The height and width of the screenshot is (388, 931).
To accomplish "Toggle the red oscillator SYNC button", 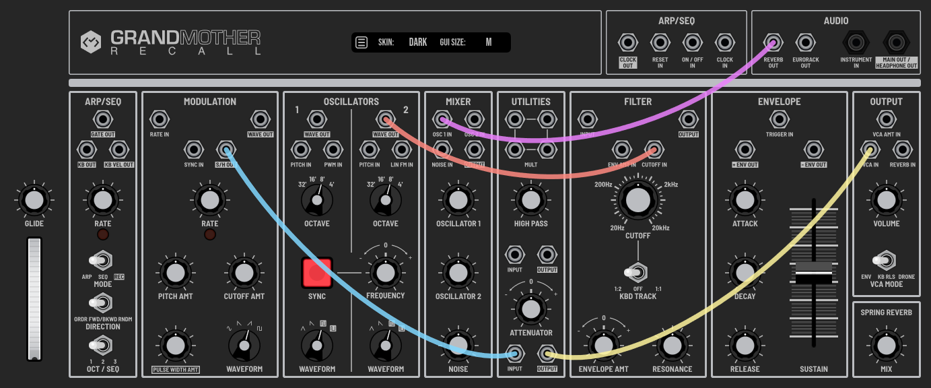I will coord(317,273).
